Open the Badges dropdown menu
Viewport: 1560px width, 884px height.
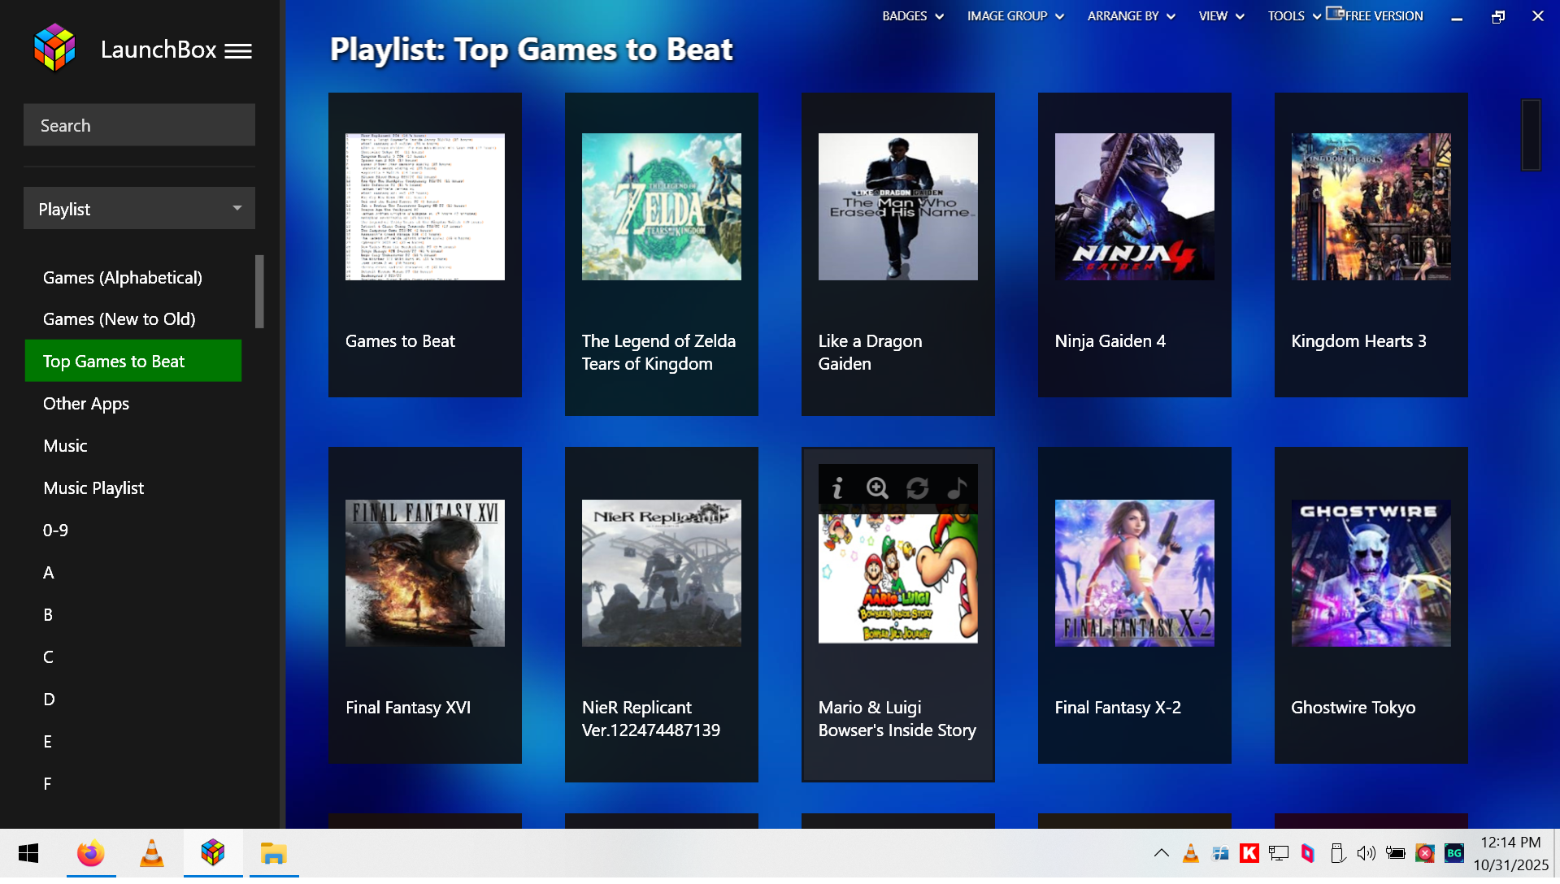913,16
